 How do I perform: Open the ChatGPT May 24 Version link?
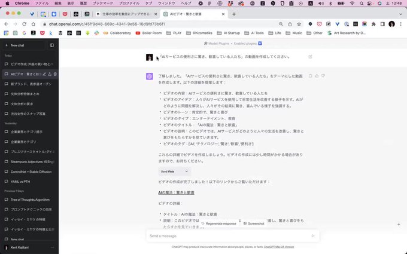[279, 247]
